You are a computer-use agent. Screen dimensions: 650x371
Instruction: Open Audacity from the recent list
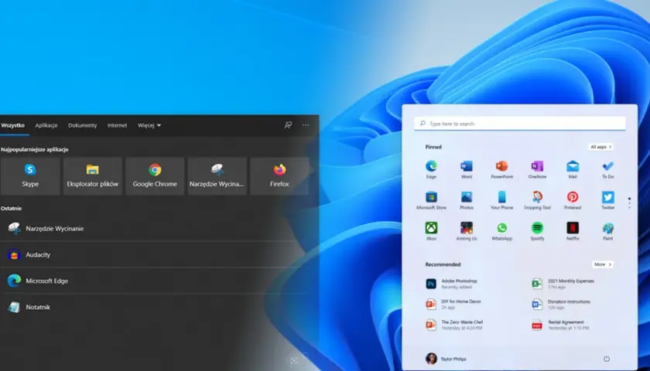tap(154, 254)
